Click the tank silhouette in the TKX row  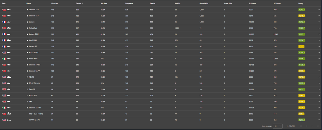(9, 101)
